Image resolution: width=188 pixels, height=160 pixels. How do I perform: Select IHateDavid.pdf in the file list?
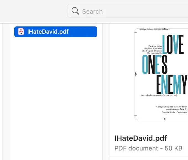coord(56,32)
